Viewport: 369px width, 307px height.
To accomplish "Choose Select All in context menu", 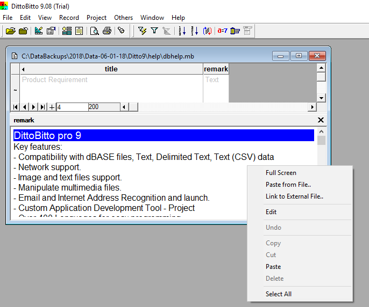I will [300, 294].
